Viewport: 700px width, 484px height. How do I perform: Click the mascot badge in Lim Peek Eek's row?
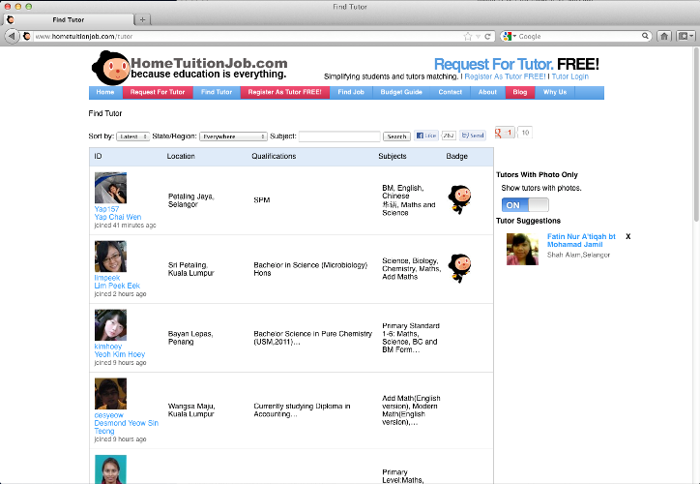[x=460, y=268]
